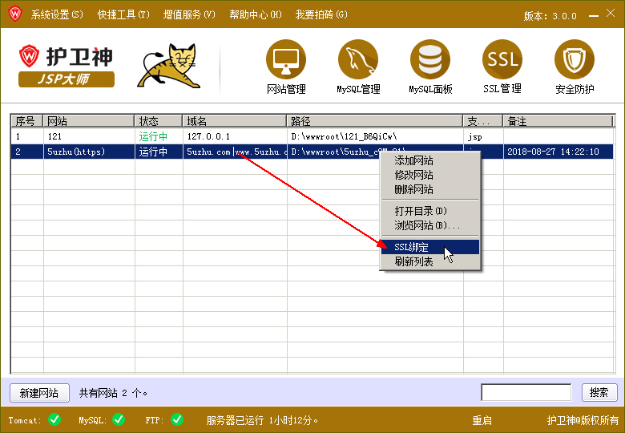
Task: Click the Tomcat green status checkmark
Action: pyautogui.click(x=54, y=419)
